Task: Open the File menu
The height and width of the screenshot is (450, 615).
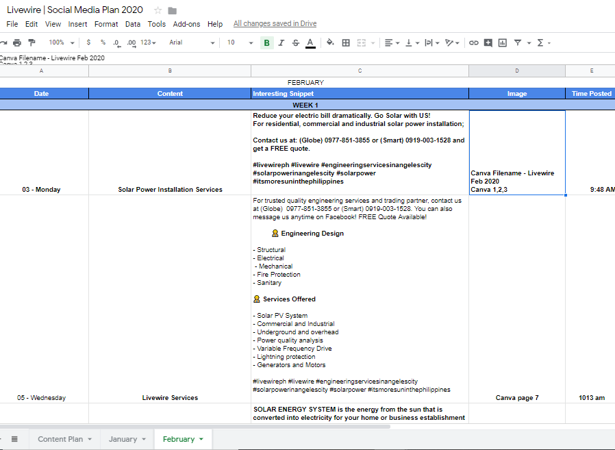Action: [x=12, y=24]
